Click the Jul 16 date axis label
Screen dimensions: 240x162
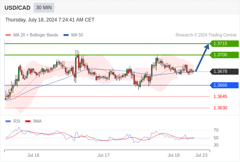[x=33, y=155]
